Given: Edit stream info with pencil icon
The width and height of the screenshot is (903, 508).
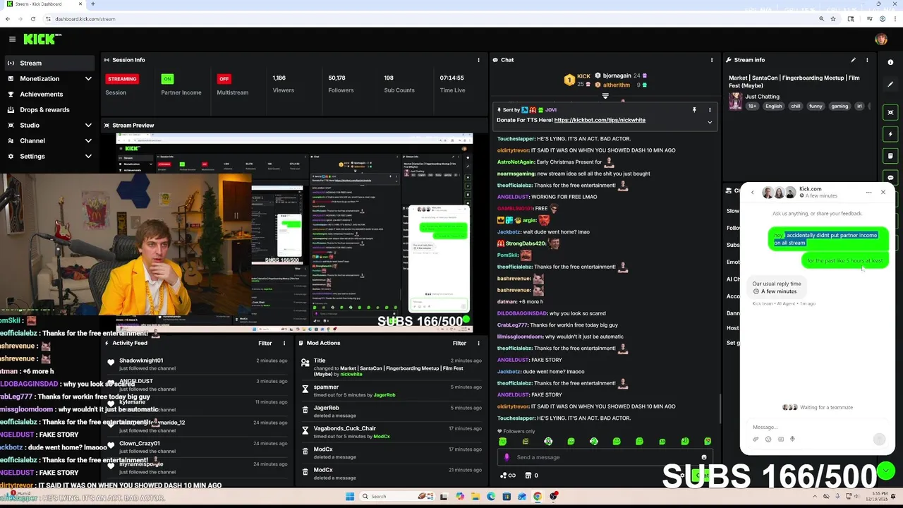Looking at the screenshot, I should pyautogui.click(x=853, y=60).
